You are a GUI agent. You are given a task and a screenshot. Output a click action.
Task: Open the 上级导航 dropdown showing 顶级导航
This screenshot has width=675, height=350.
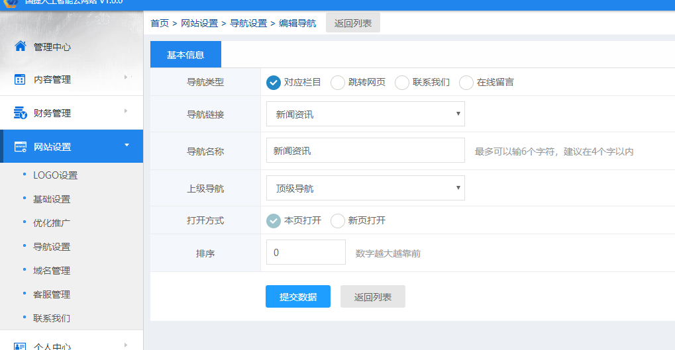365,188
